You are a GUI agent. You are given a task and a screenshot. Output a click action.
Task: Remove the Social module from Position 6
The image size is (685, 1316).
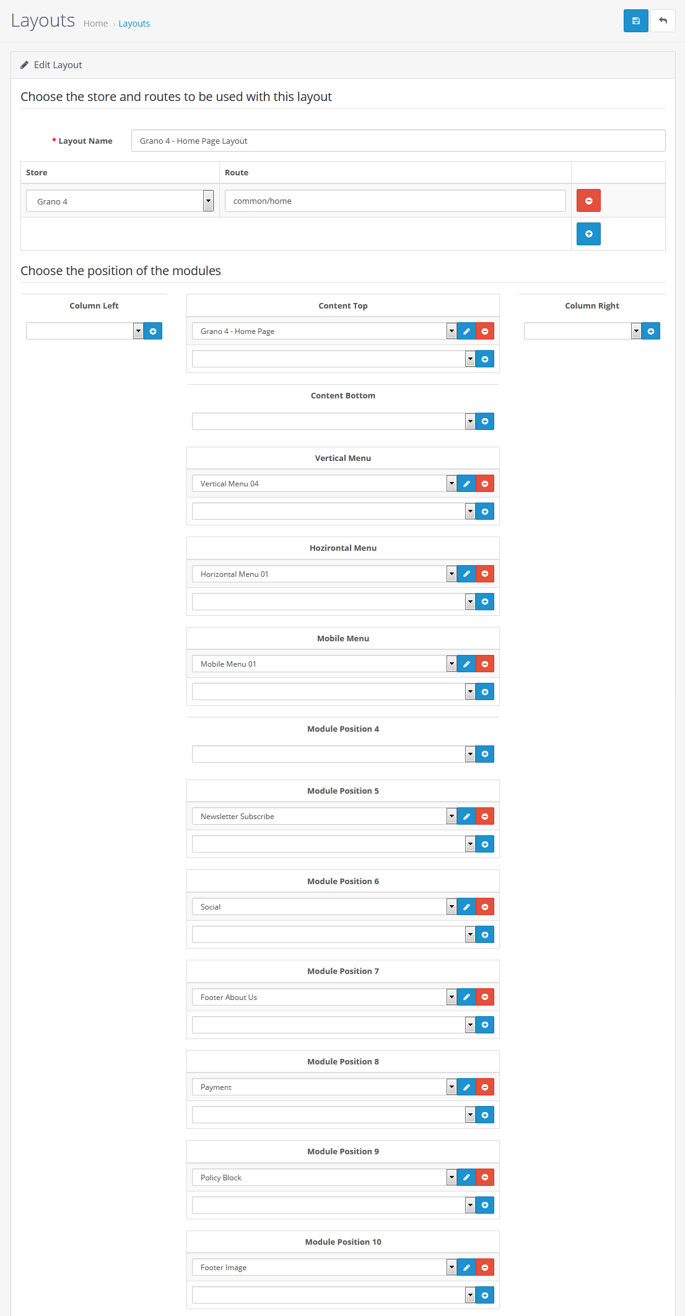click(x=485, y=907)
